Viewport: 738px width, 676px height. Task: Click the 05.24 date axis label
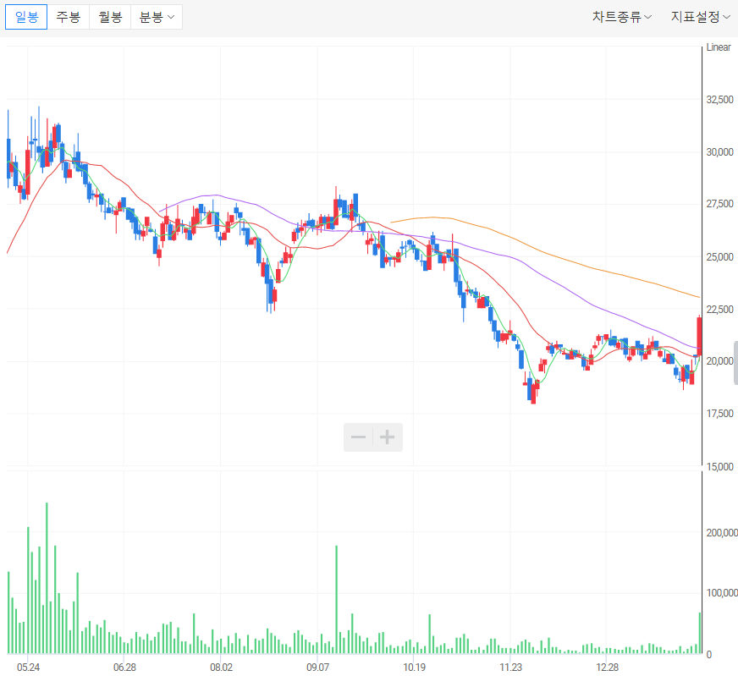click(28, 667)
